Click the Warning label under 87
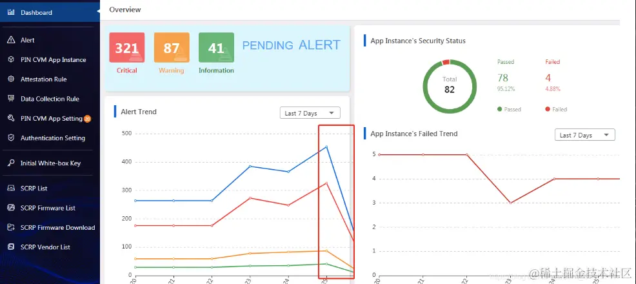The image size is (636, 284). [x=171, y=70]
